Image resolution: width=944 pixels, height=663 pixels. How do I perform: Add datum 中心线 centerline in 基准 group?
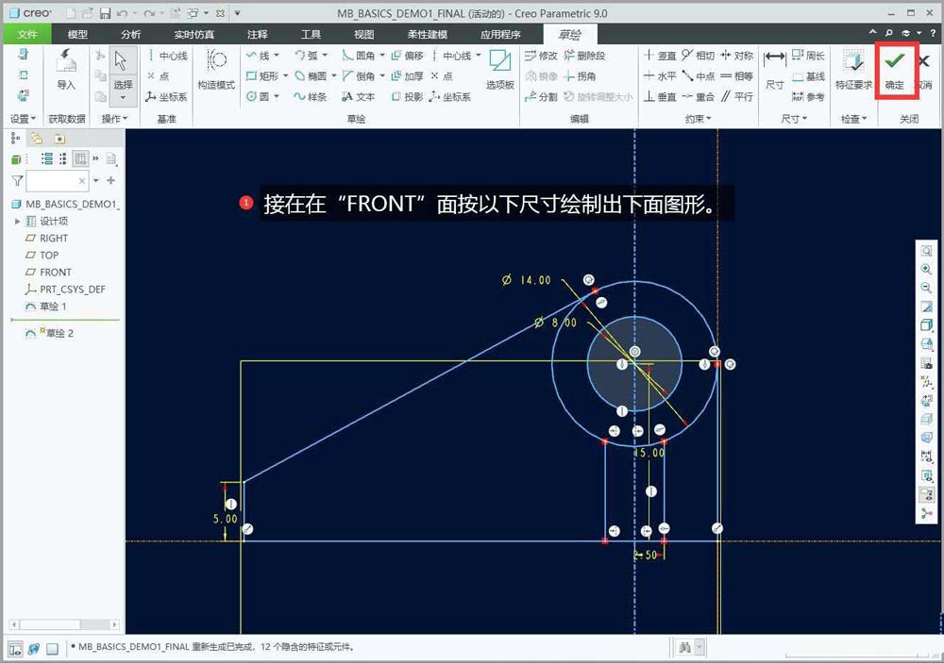(167, 56)
